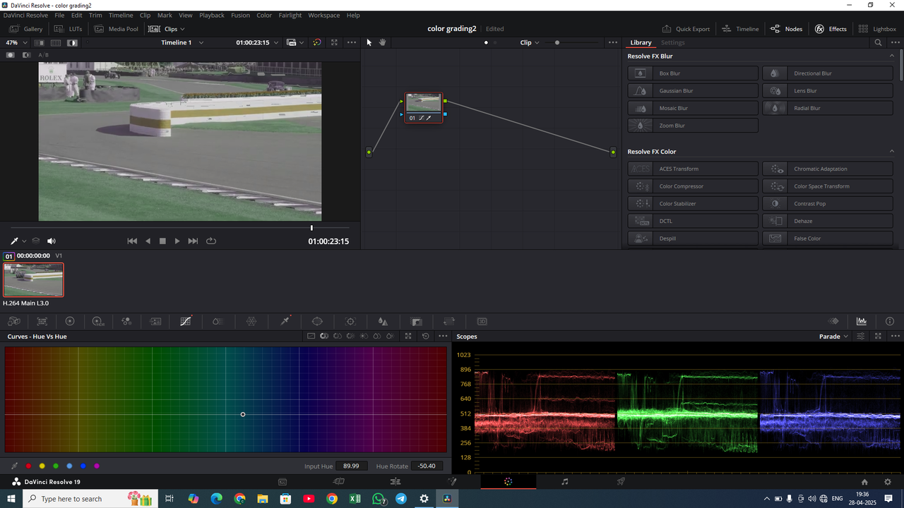Click the Quick Export button
This screenshot has height=508, width=904.
point(686,29)
